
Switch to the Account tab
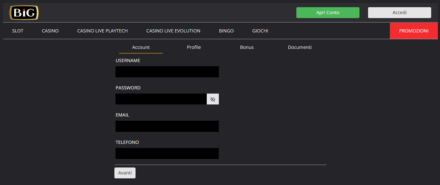tap(141, 47)
